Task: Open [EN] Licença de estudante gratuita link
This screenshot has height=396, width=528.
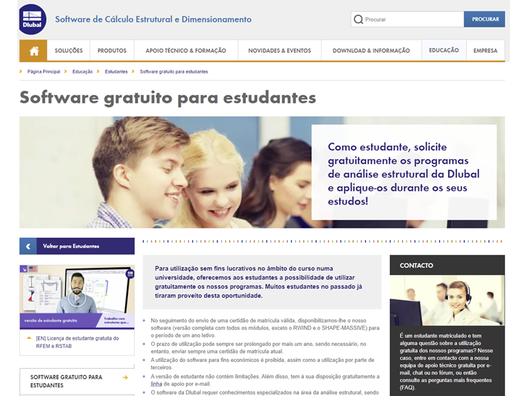Action: point(77,342)
